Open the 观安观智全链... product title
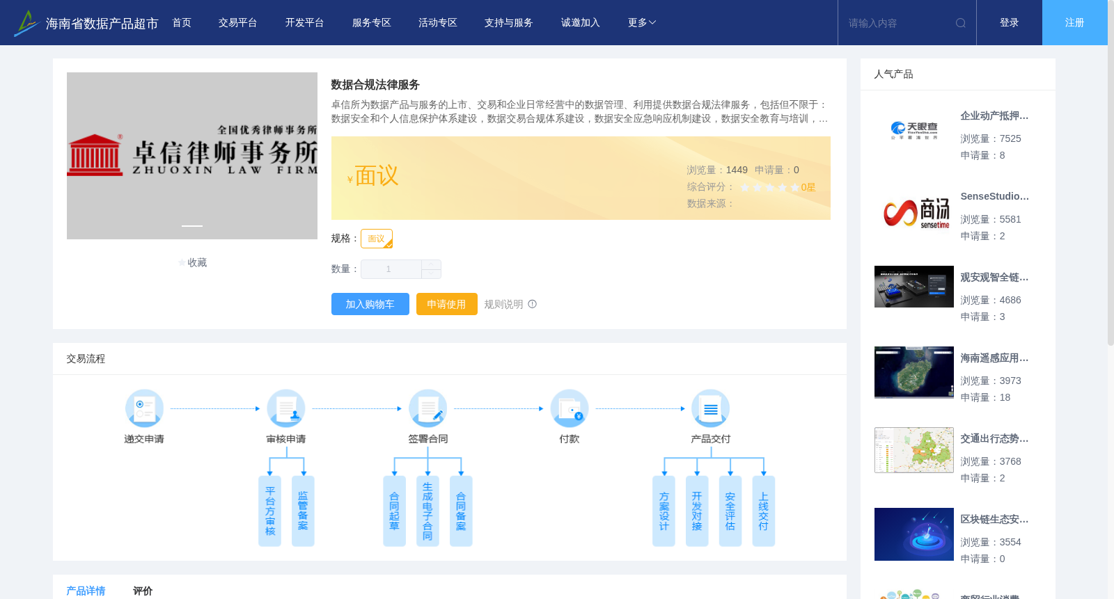Viewport: 1114px width, 599px height. [994, 278]
